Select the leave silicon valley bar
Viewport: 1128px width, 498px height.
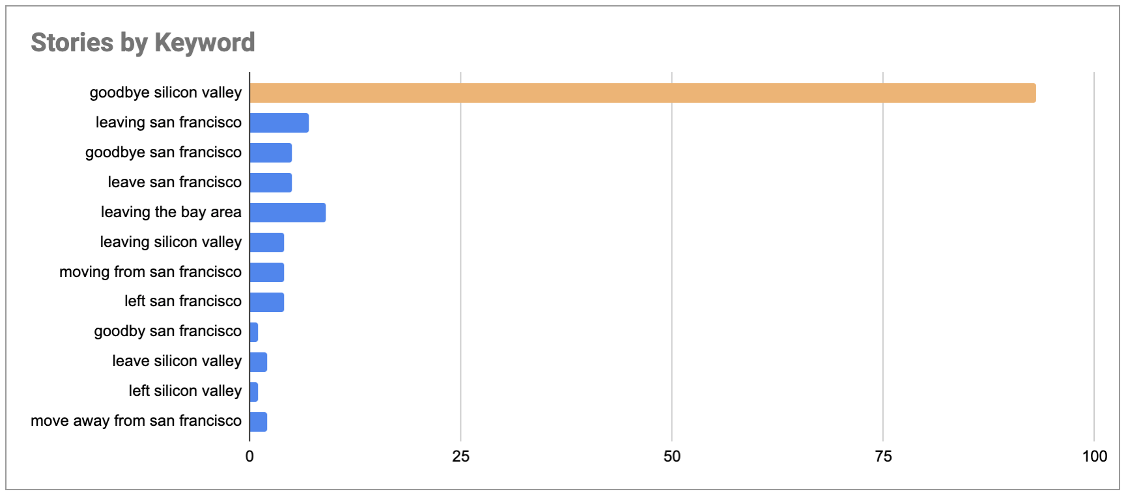coord(259,362)
